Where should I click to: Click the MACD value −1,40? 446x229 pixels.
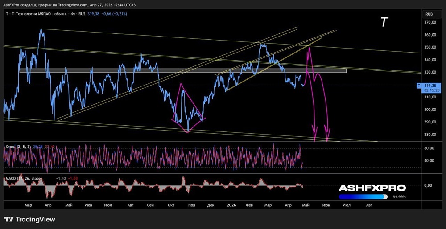coord(61,178)
